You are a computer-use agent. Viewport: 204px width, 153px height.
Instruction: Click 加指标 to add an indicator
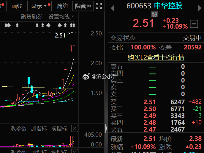39,129
